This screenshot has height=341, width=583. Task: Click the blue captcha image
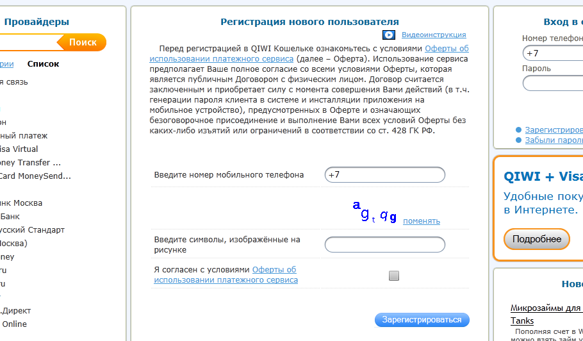click(375, 213)
